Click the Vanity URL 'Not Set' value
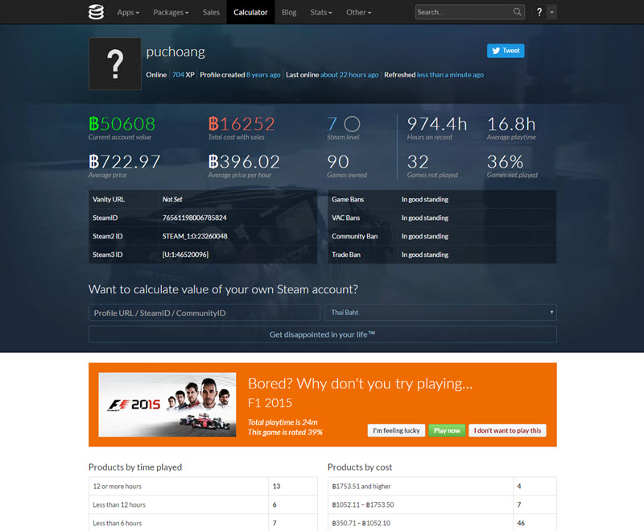This screenshot has width=644, height=531. tap(172, 199)
